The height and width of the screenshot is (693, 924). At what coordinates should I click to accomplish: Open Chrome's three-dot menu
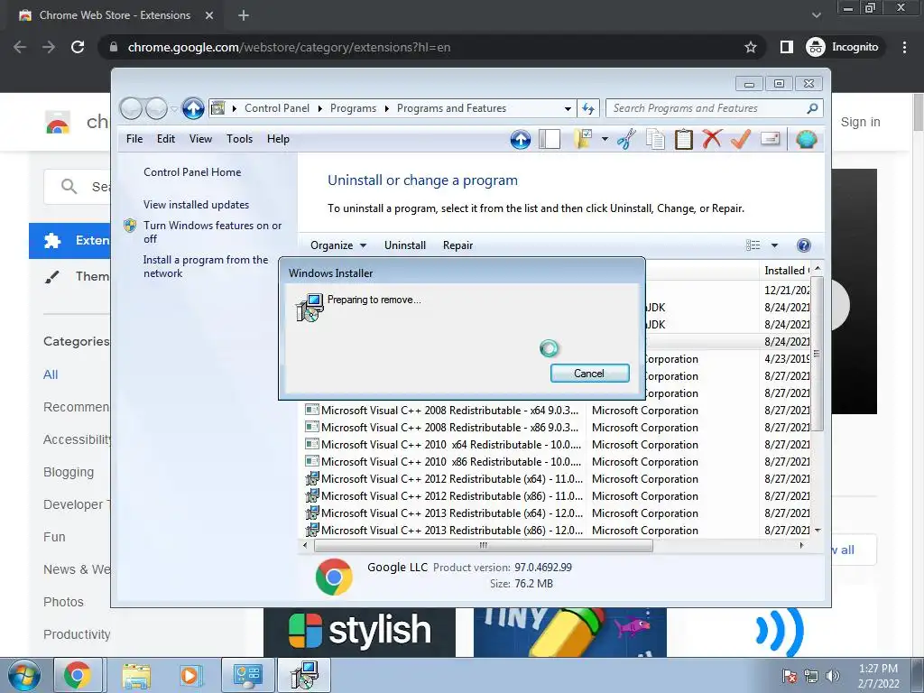[904, 47]
